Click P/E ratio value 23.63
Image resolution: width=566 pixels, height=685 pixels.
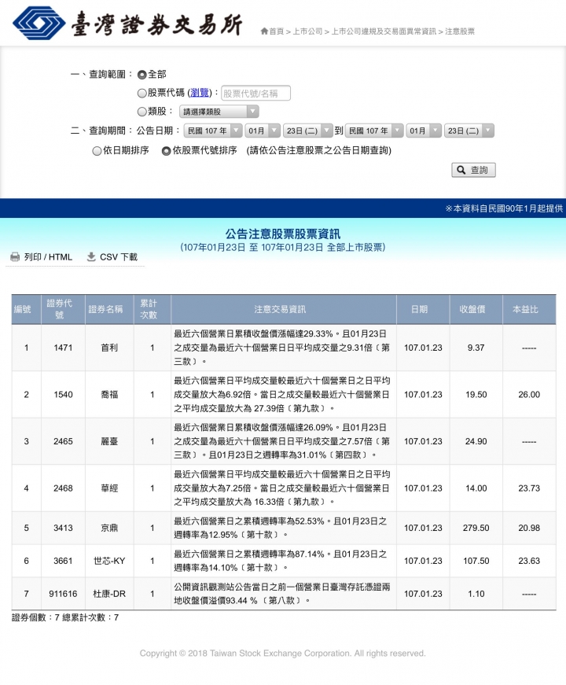coord(529,561)
